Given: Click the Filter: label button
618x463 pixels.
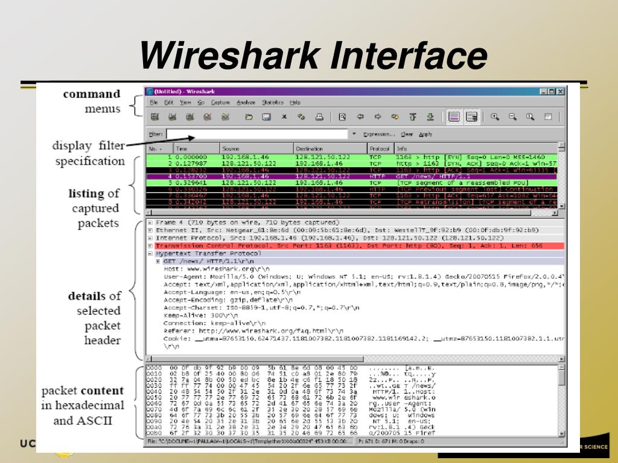Looking at the screenshot, I should (x=156, y=134).
